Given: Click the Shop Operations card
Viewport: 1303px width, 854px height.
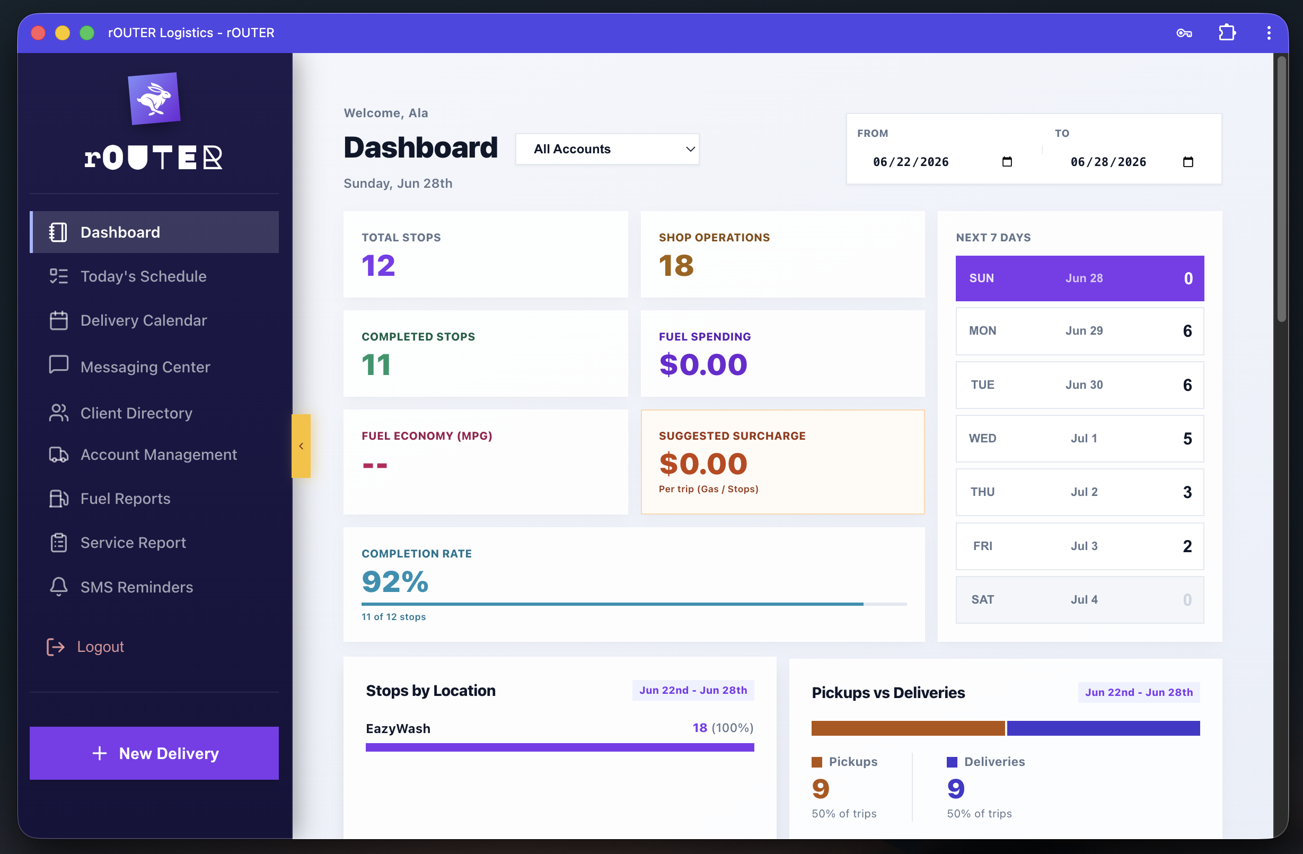Looking at the screenshot, I should [x=782, y=254].
